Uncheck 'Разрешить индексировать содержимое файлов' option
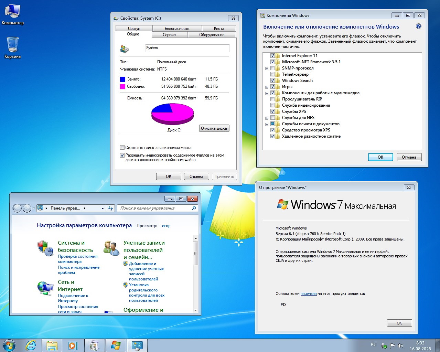Image resolution: width=440 pixels, height=352 pixels. pos(122,156)
